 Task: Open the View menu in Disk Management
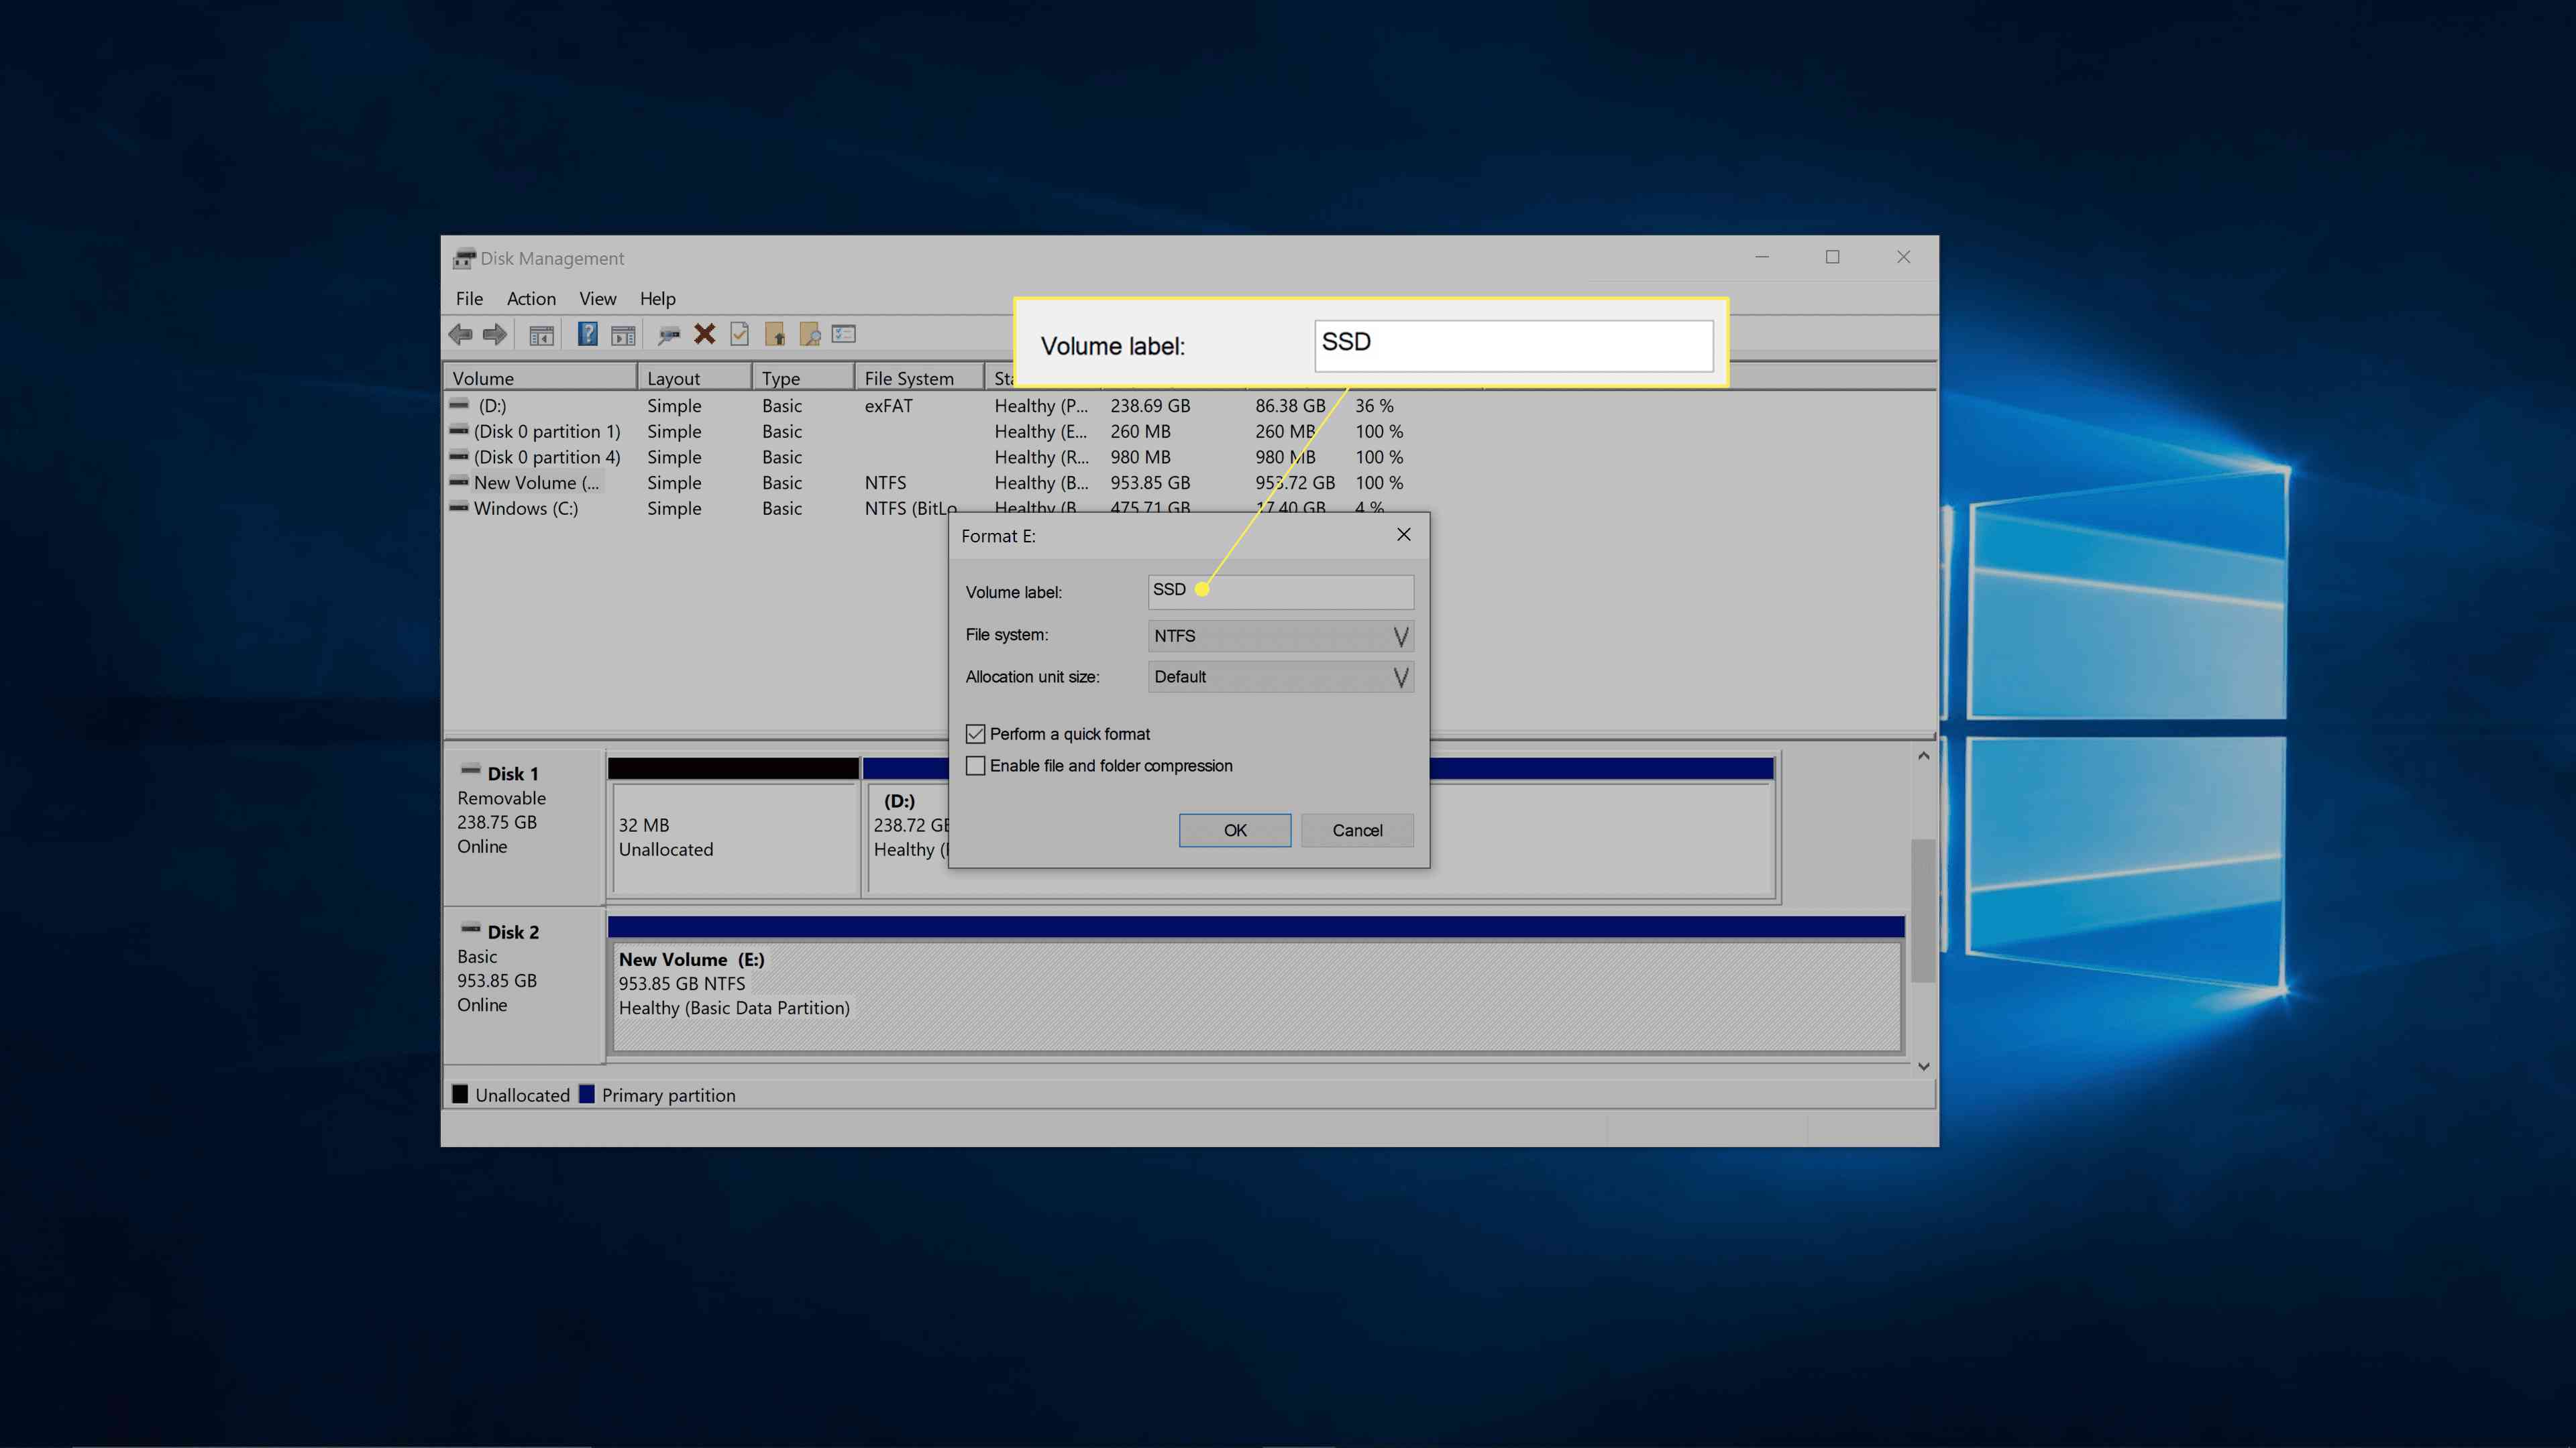point(596,297)
